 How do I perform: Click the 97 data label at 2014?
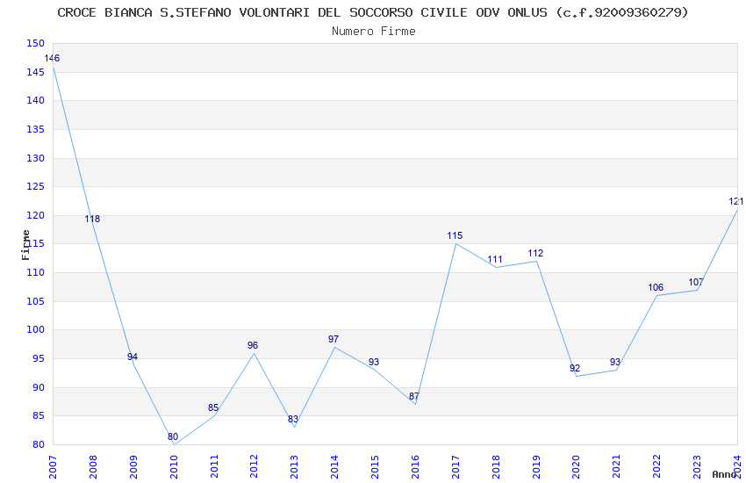(334, 339)
